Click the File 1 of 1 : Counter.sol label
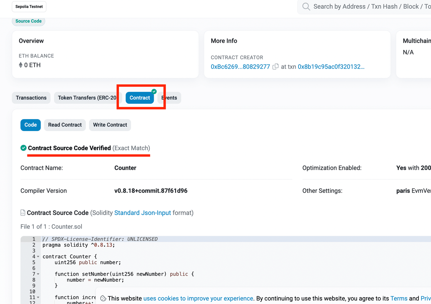 [51, 227]
